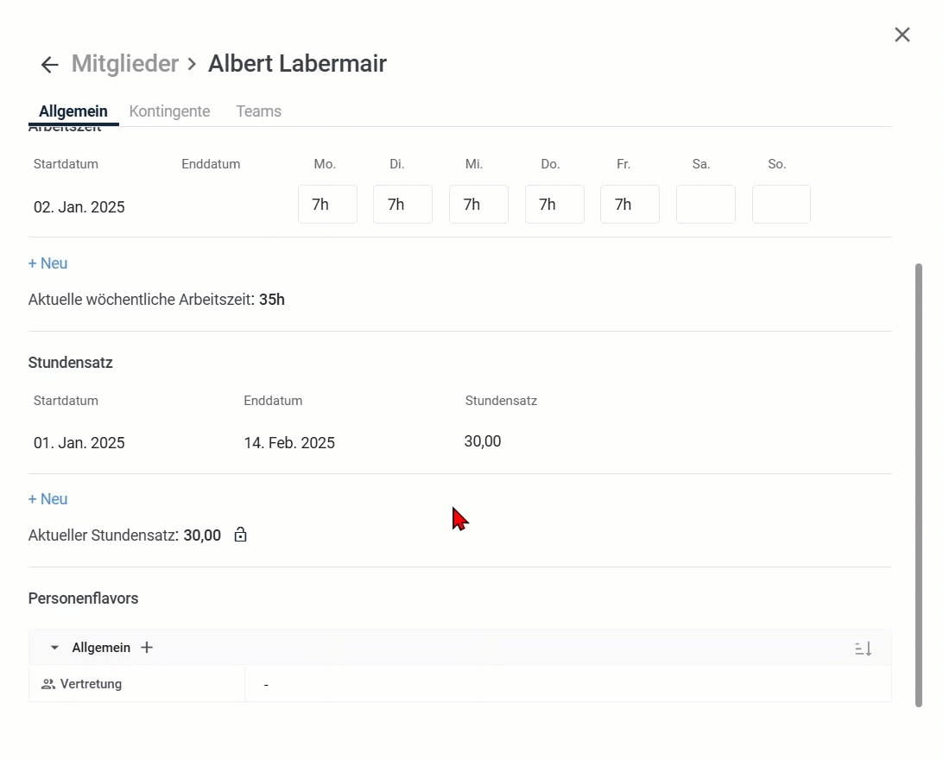The height and width of the screenshot is (760, 943).
Task: Close the member dialog with X
Action: [x=902, y=35]
